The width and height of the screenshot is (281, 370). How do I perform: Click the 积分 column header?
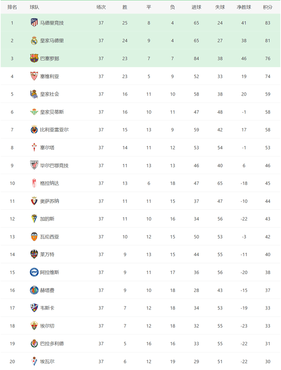tap(267, 7)
